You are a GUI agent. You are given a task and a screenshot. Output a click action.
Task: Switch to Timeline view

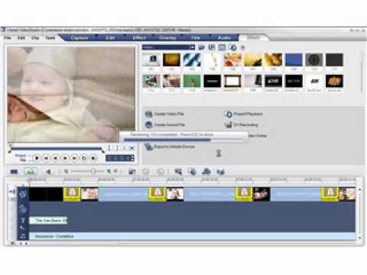[31, 172]
